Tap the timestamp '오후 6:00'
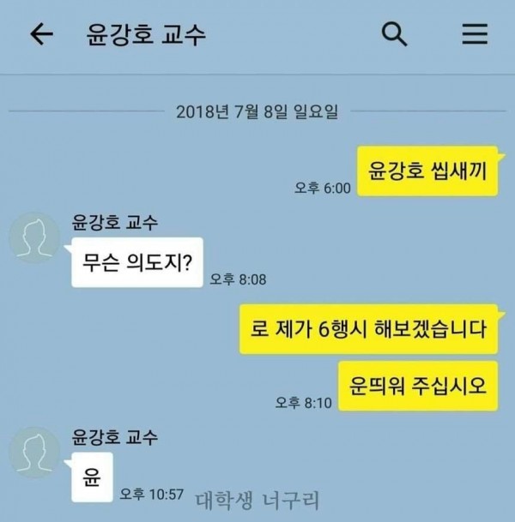 pos(323,188)
